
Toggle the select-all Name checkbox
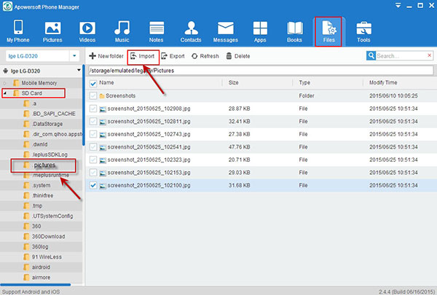click(93, 83)
